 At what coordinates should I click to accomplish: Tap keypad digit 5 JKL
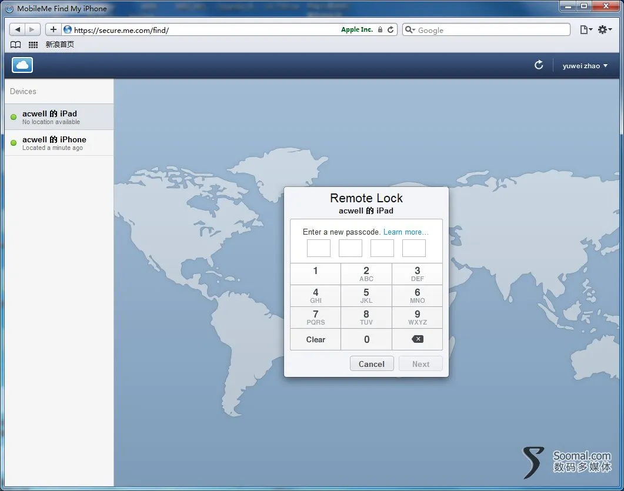coord(366,296)
